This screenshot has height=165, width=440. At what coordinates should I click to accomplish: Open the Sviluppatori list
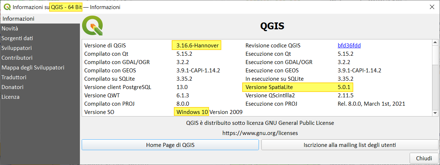click(17, 48)
